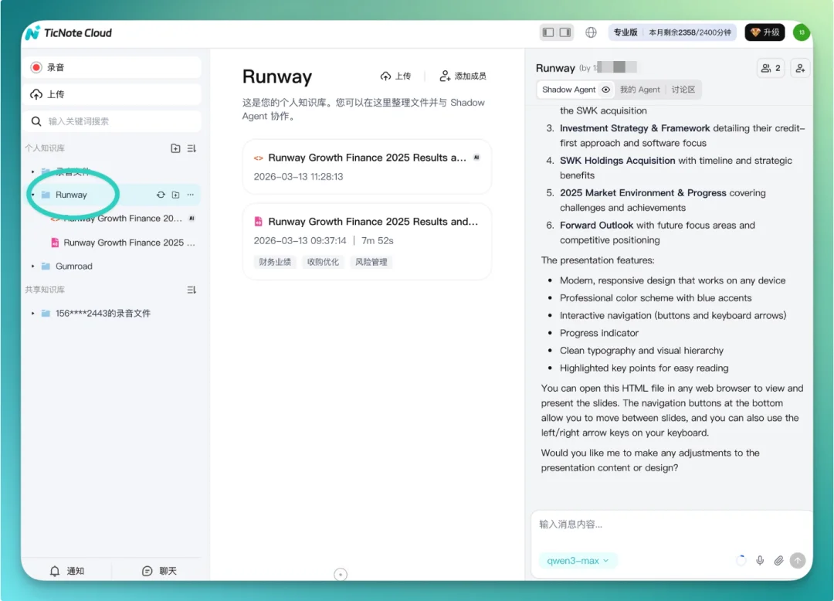The height and width of the screenshot is (601, 834).
Task: Click the paperclip attachment icon
Action: pos(778,561)
